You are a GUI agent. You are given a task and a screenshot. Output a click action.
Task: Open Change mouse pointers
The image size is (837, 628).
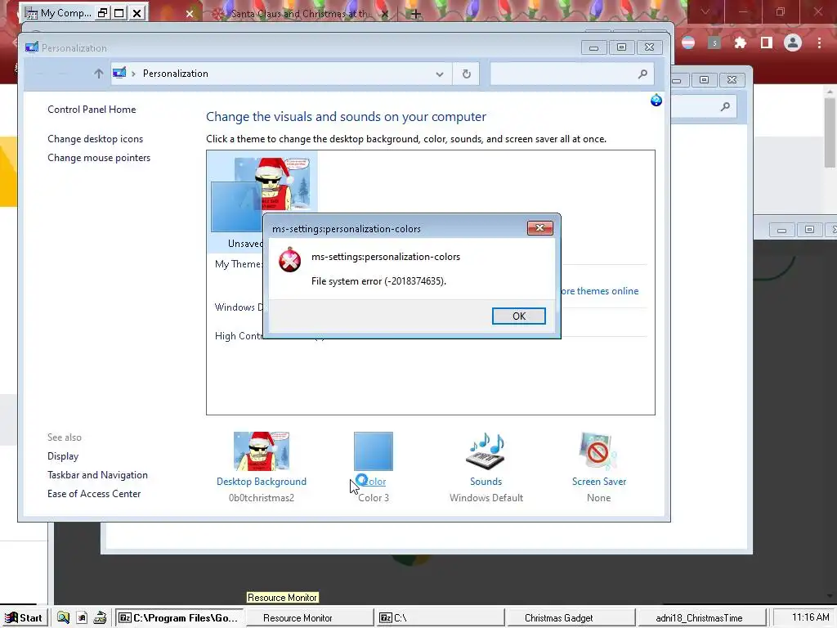coord(99,158)
